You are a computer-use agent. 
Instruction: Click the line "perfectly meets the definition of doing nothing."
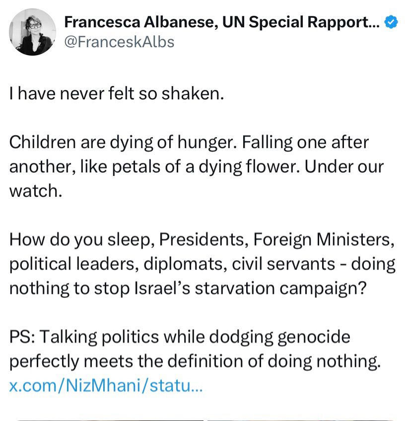coord(195,361)
